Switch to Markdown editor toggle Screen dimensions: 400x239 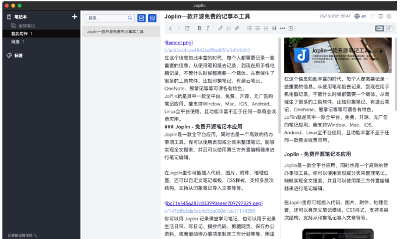[x=380, y=29]
